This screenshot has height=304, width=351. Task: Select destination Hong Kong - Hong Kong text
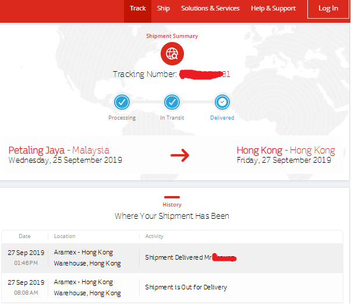(286, 151)
